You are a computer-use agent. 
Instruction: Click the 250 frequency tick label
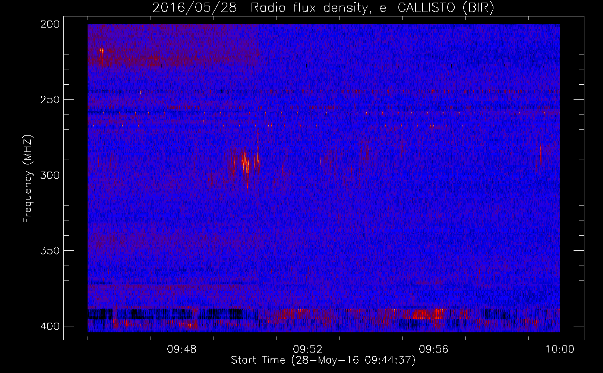pyautogui.click(x=50, y=100)
